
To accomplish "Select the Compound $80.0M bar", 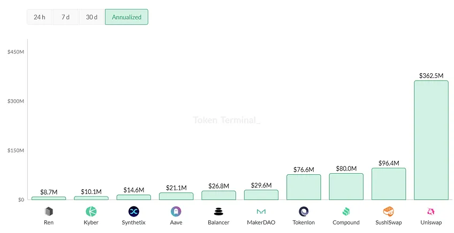I will 346,187.
